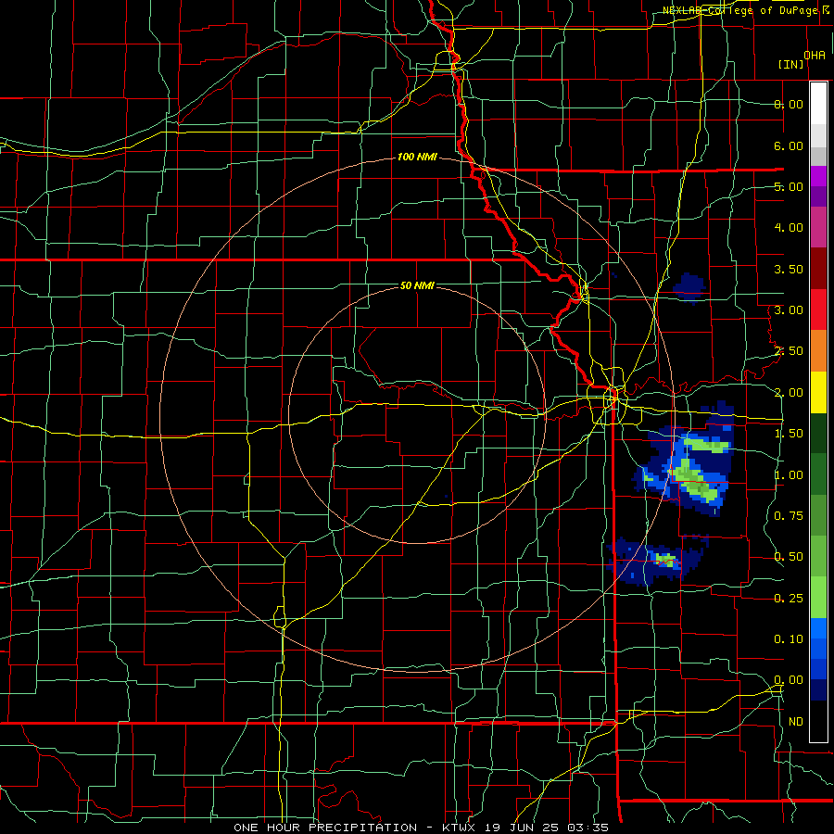This screenshot has width=834, height=834.
Task: Select the 3.00 legend value
Action: click(x=789, y=310)
